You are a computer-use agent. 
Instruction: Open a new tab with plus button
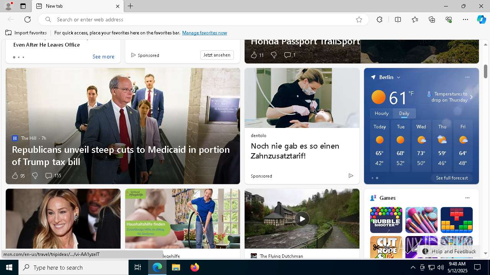click(131, 6)
